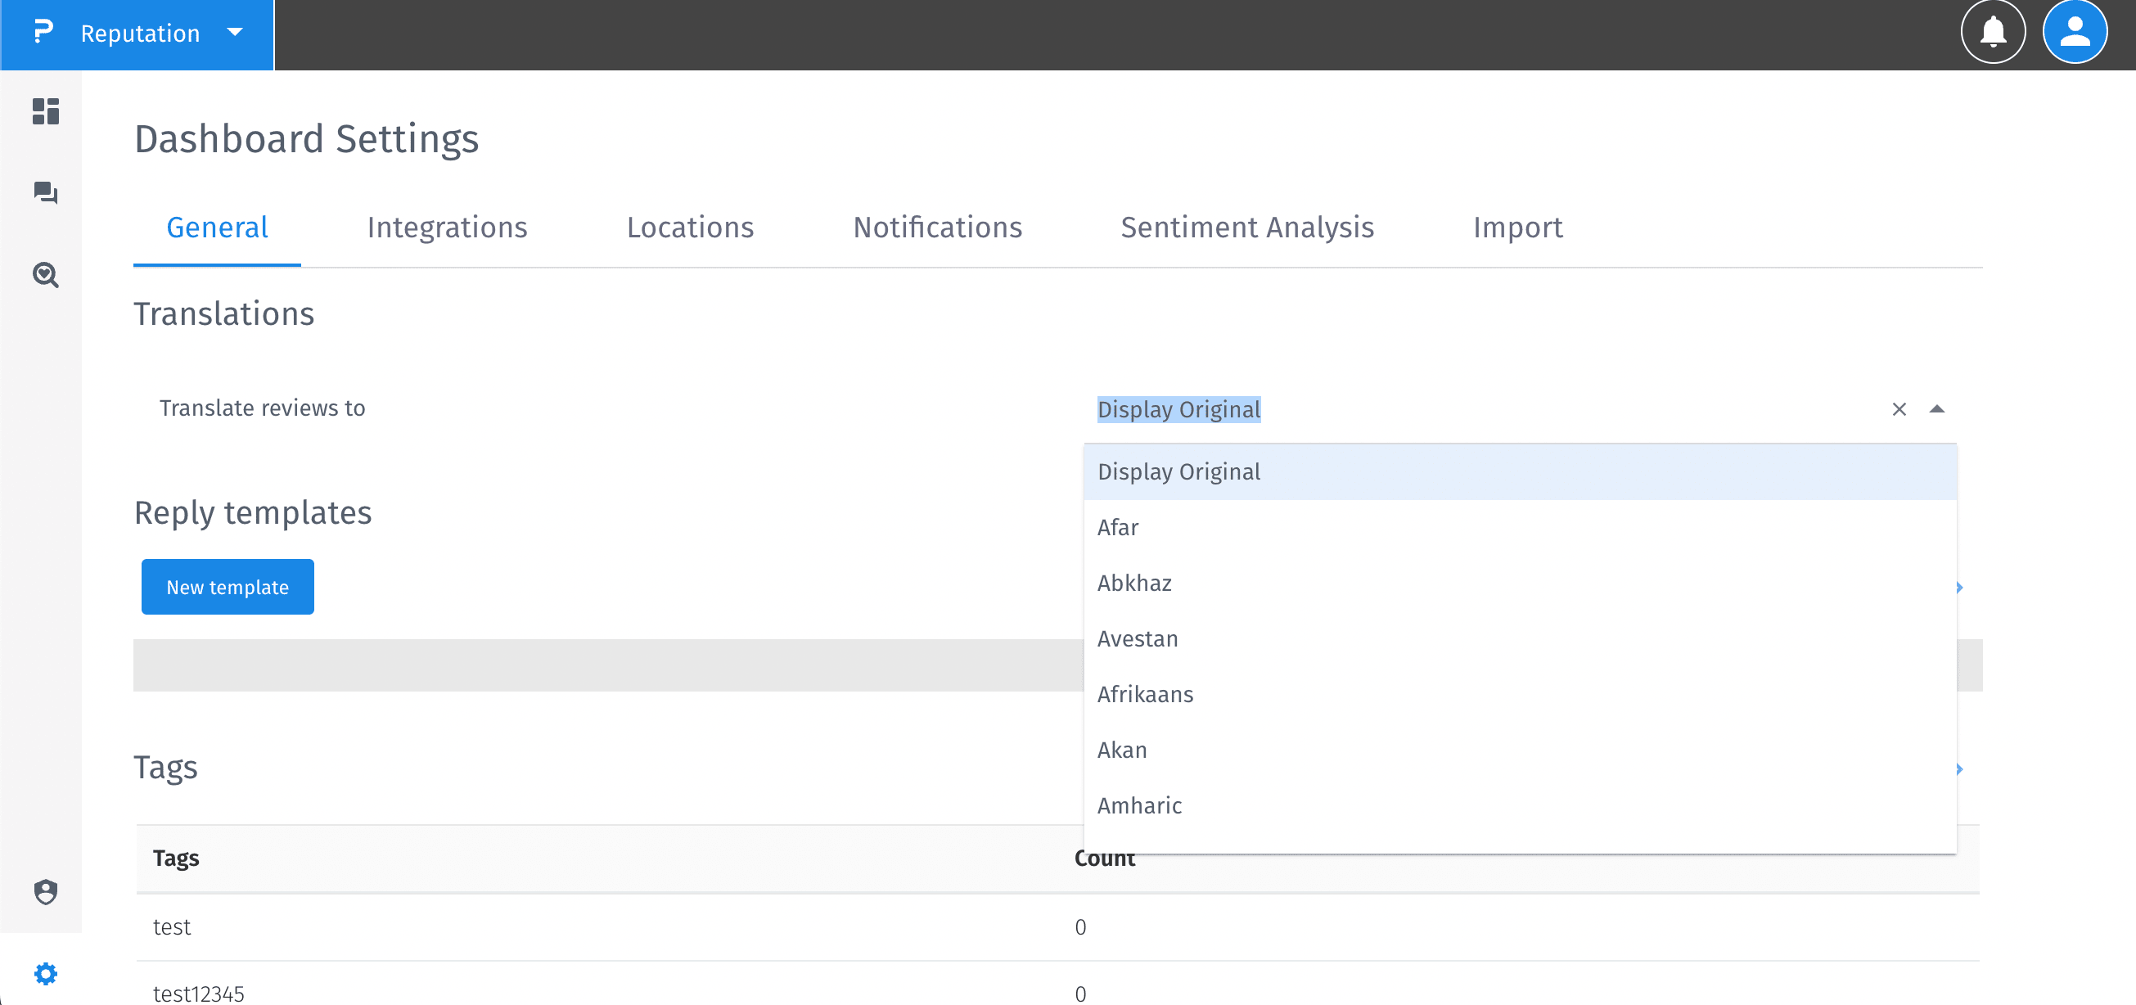Select Display Original from the list
The height and width of the screenshot is (1005, 2136).
(1519, 472)
